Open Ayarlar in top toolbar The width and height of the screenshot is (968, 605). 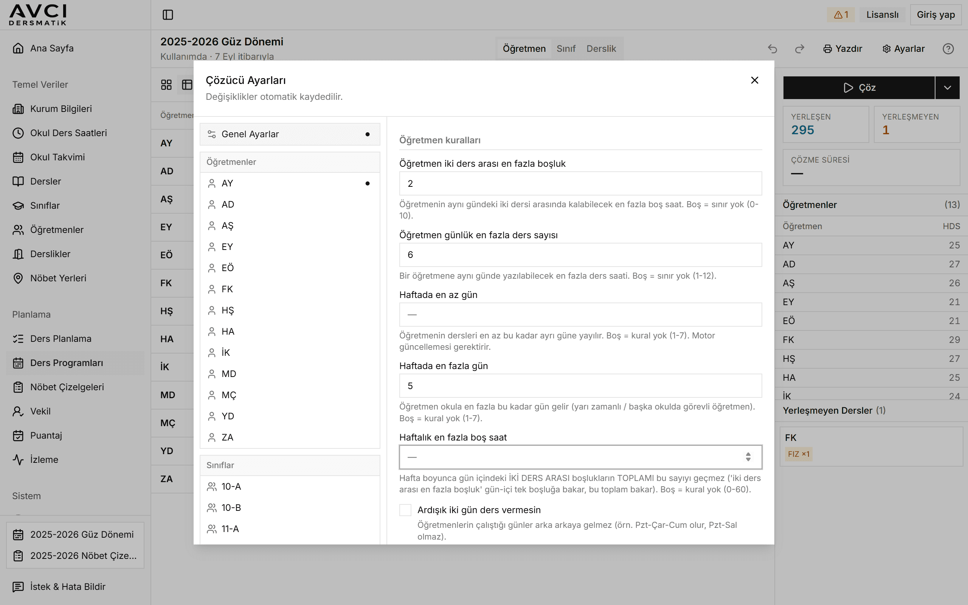[x=904, y=49]
